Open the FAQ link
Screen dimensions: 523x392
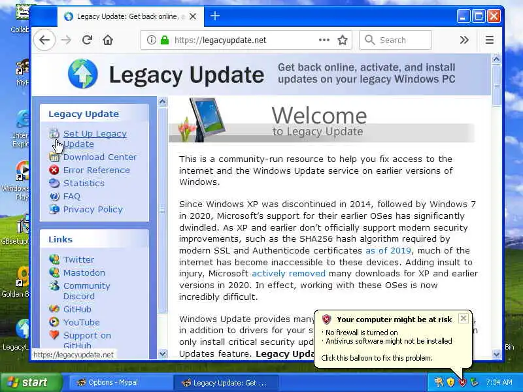coord(72,197)
